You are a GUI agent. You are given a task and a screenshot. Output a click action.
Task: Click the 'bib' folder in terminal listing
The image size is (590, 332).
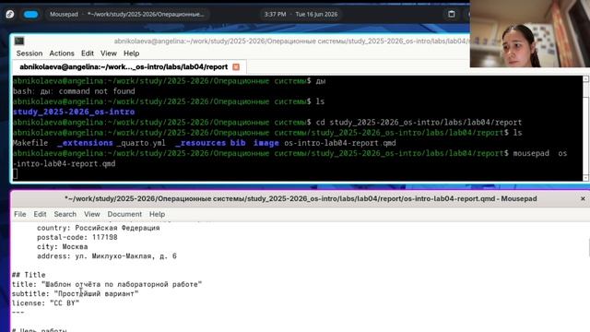(x=238, y=143)
